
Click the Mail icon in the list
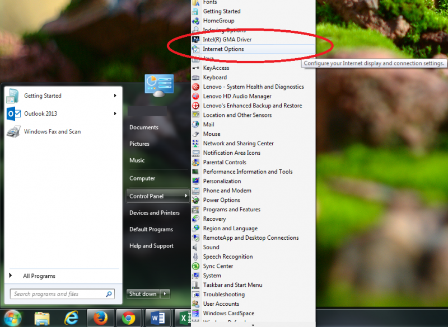click(x=195, y=125)
